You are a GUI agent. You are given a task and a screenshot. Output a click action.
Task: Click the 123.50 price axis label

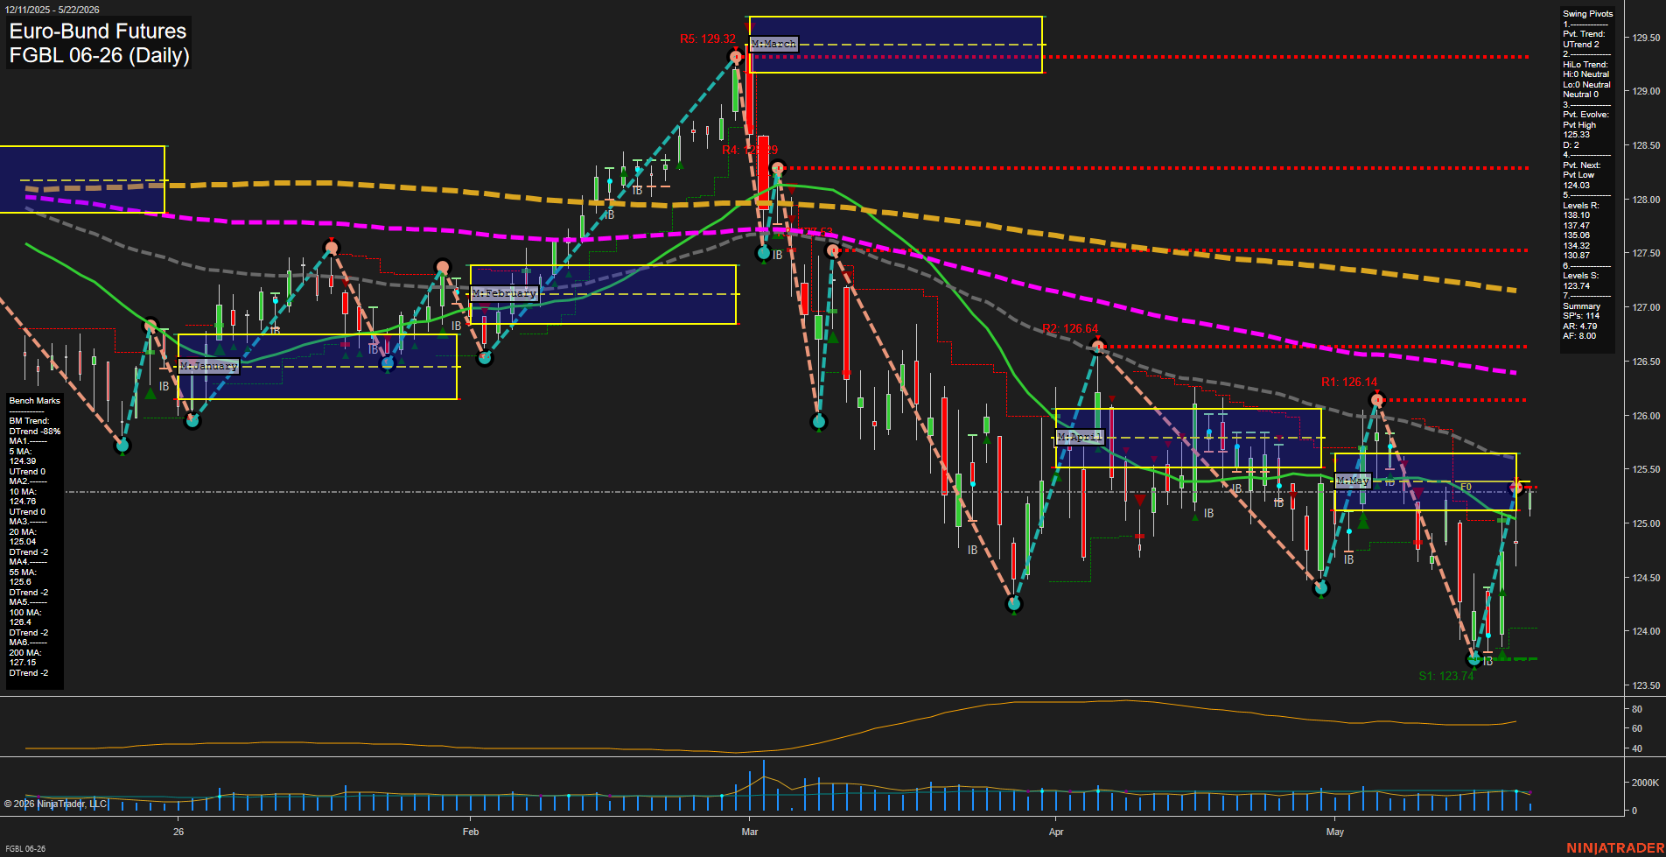pyautogui.click(x=1645, y=685)
